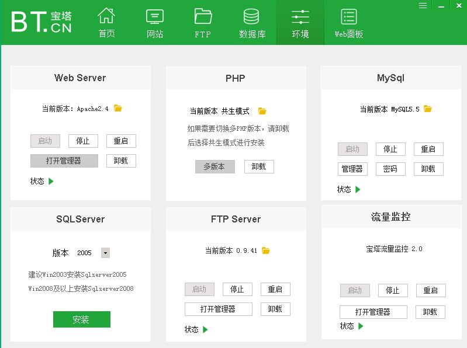This screenshot has width=467, height=348.
Task: Restart the Web Server with 重启
Action: [x=121, y=141]
